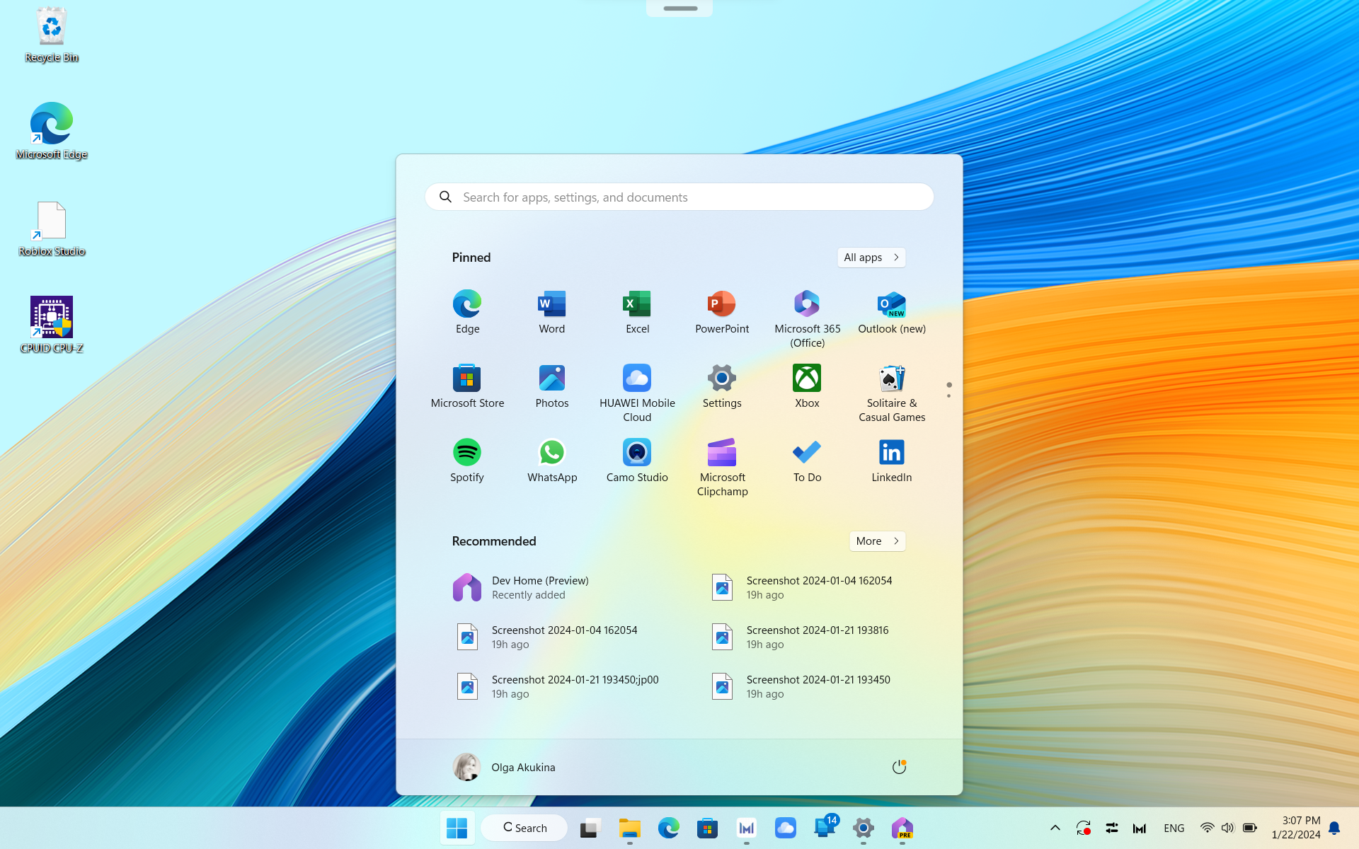
Task: Open Microsoft 365 (Office) app
Action: (807, 318)
